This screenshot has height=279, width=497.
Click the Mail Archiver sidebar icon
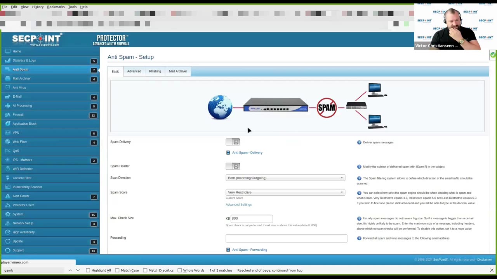pyautogui.click(x=8, y=78)
